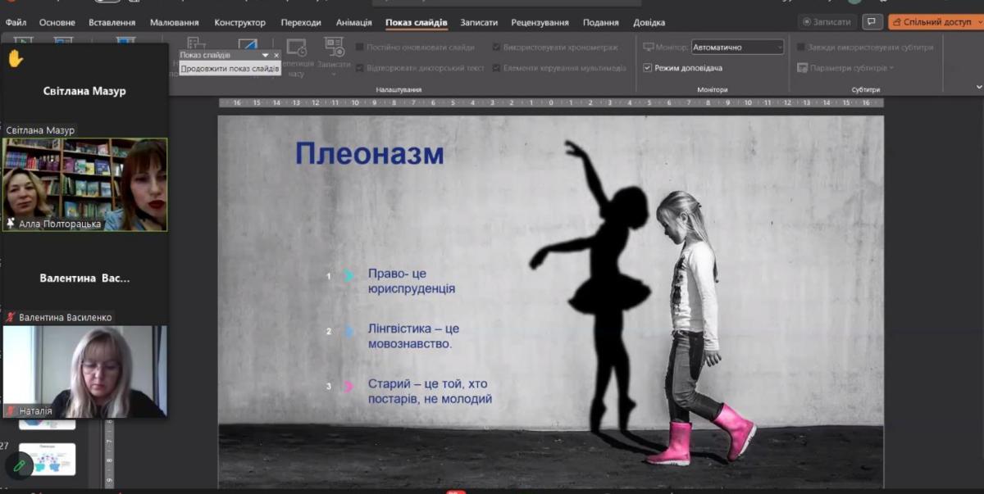Collapse the ribbon with the chevron

click(978, 87)
